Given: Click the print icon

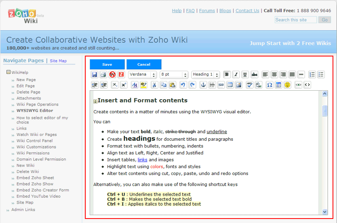Looking at the screenshot, I should click(x=103, y=75).
